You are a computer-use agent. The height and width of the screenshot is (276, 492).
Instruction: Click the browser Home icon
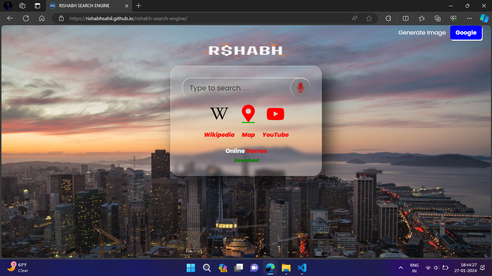click(42, 18)
